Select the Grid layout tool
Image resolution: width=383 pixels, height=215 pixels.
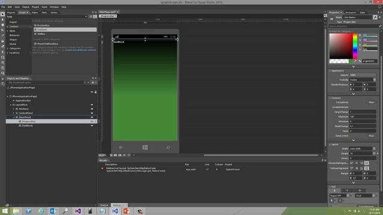(2, 63)
